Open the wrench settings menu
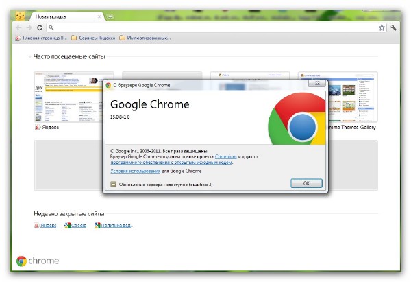 click(x=394, y=27)
